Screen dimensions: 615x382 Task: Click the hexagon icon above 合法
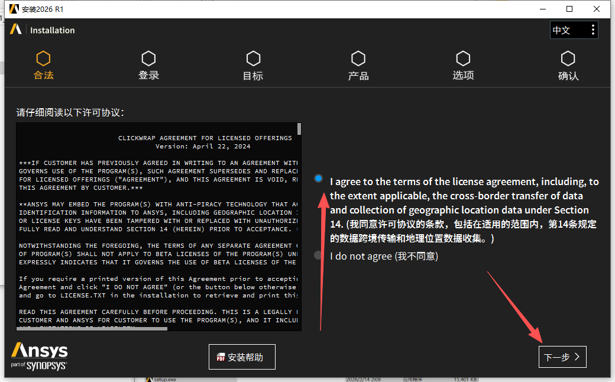(43, 59)
